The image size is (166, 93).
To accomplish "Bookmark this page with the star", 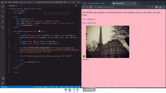I will click(x=152, y=7).
